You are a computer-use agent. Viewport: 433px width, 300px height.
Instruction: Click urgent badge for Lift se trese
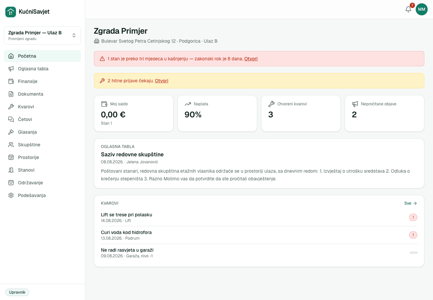(413, 217)
